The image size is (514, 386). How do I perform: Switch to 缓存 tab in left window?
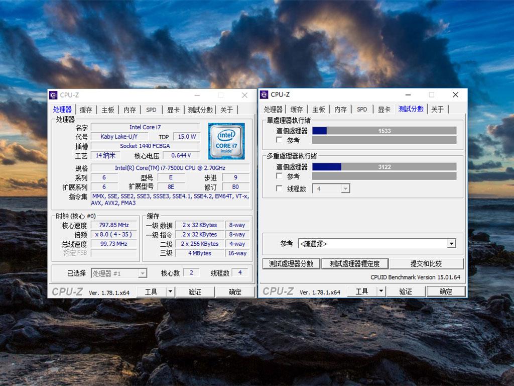86,110
